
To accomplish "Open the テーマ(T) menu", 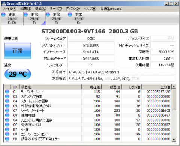I will click(x=56, y=9).
